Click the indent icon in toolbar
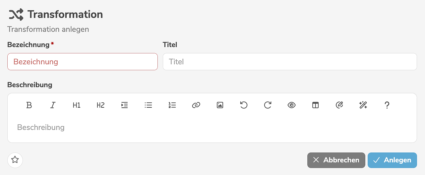 pyautogui.click(x=124, y=105)
